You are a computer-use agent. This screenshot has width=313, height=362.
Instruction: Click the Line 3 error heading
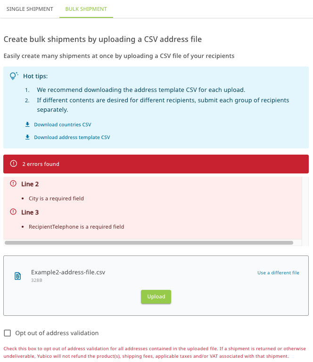30,212
